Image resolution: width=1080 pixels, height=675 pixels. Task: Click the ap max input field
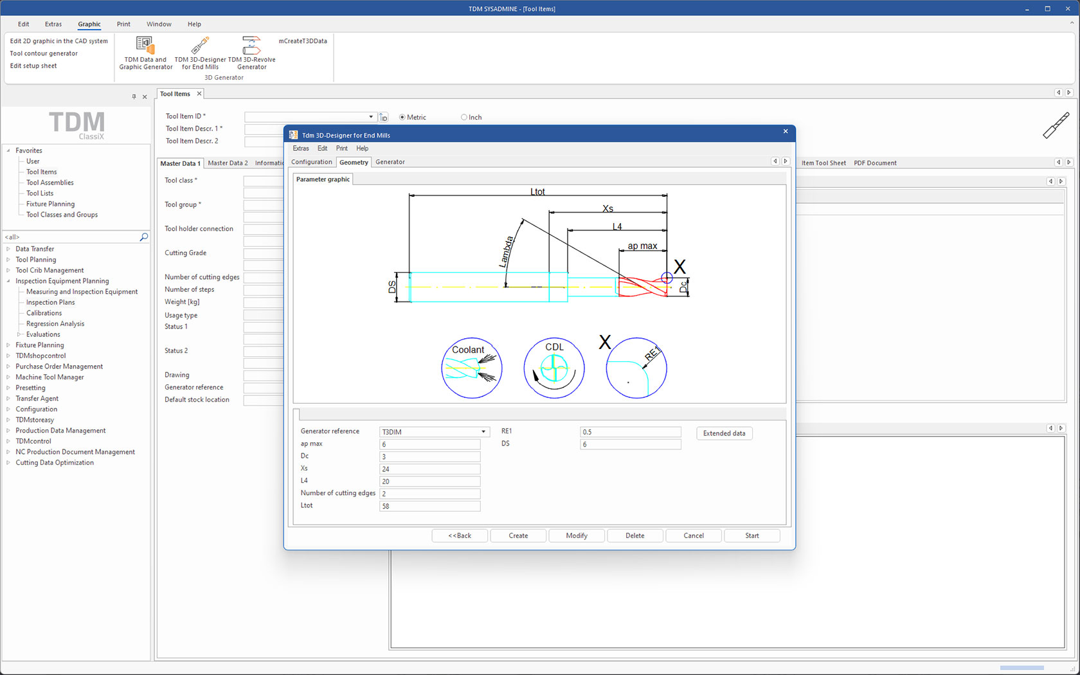tap(430, 444)
